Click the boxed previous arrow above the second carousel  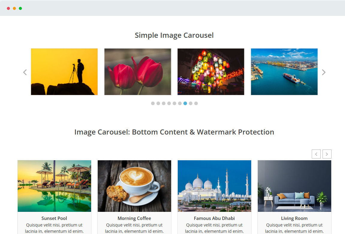pos(316,154)
